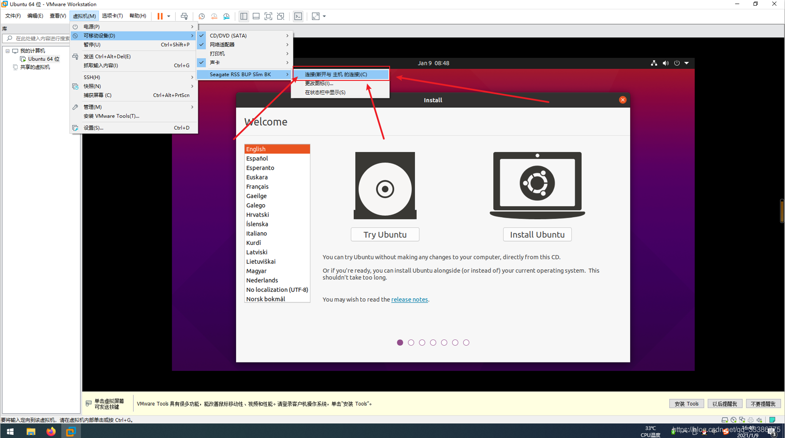The height and width of the screenshot is (438, 785).
Task: Select Italiano in the language list
Action: coord(277,233)
